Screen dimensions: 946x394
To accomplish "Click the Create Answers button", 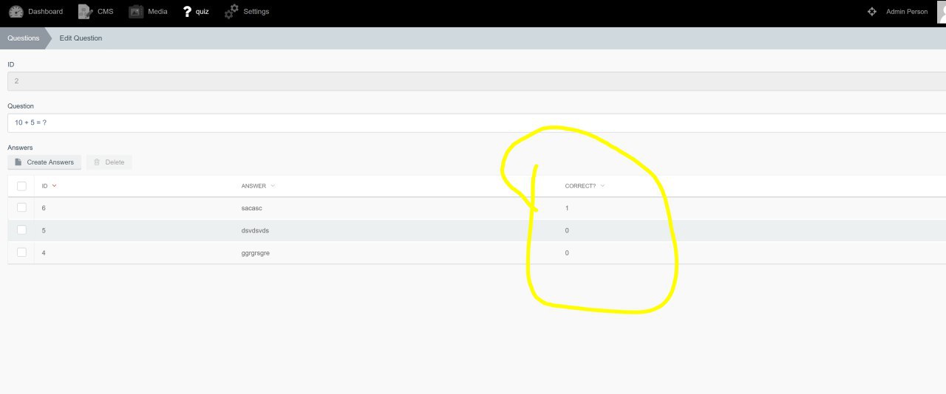I will pyautogui.click(x=44, y=162).
